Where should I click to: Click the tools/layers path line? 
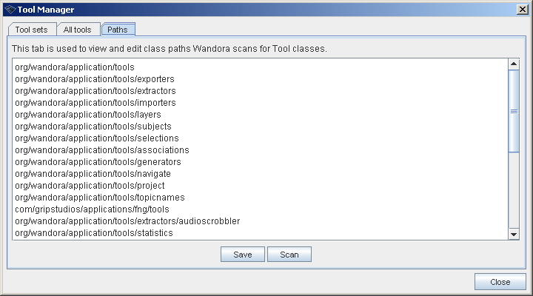point(87,115)
